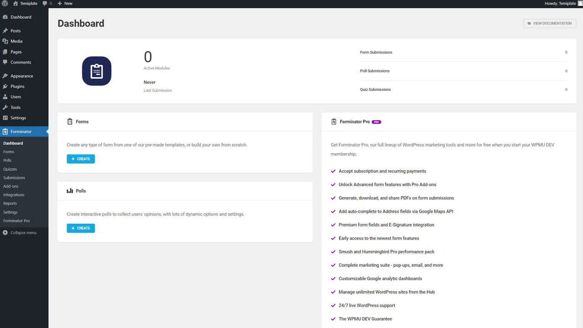Open Howdy, Template user menu
Viewport: 583px width, 328px height.
(560, 3)
